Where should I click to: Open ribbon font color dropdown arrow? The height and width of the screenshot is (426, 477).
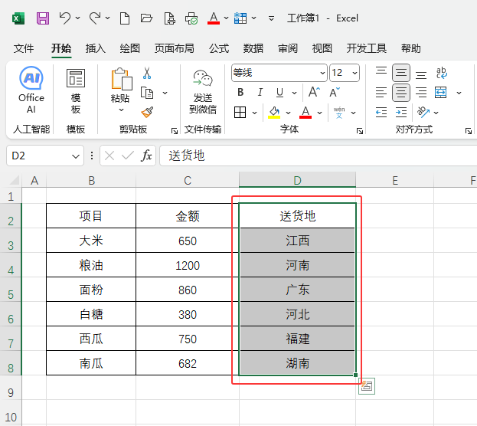coord(319,113)
